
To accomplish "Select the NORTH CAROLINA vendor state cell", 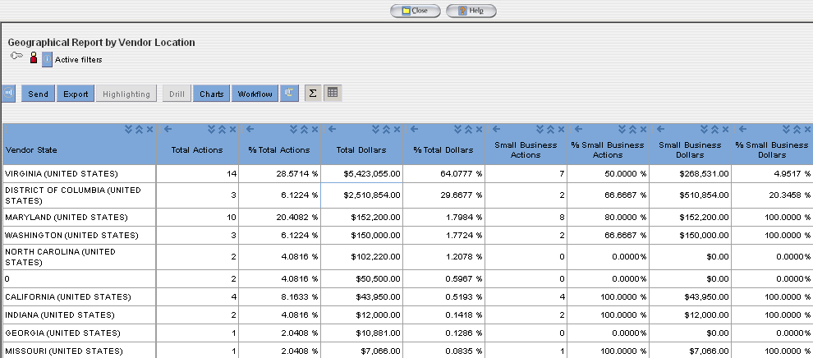I will pos(79,257).
